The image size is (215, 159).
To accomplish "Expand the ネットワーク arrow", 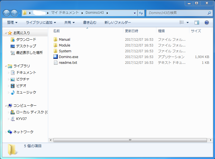I will coord(6,132).
